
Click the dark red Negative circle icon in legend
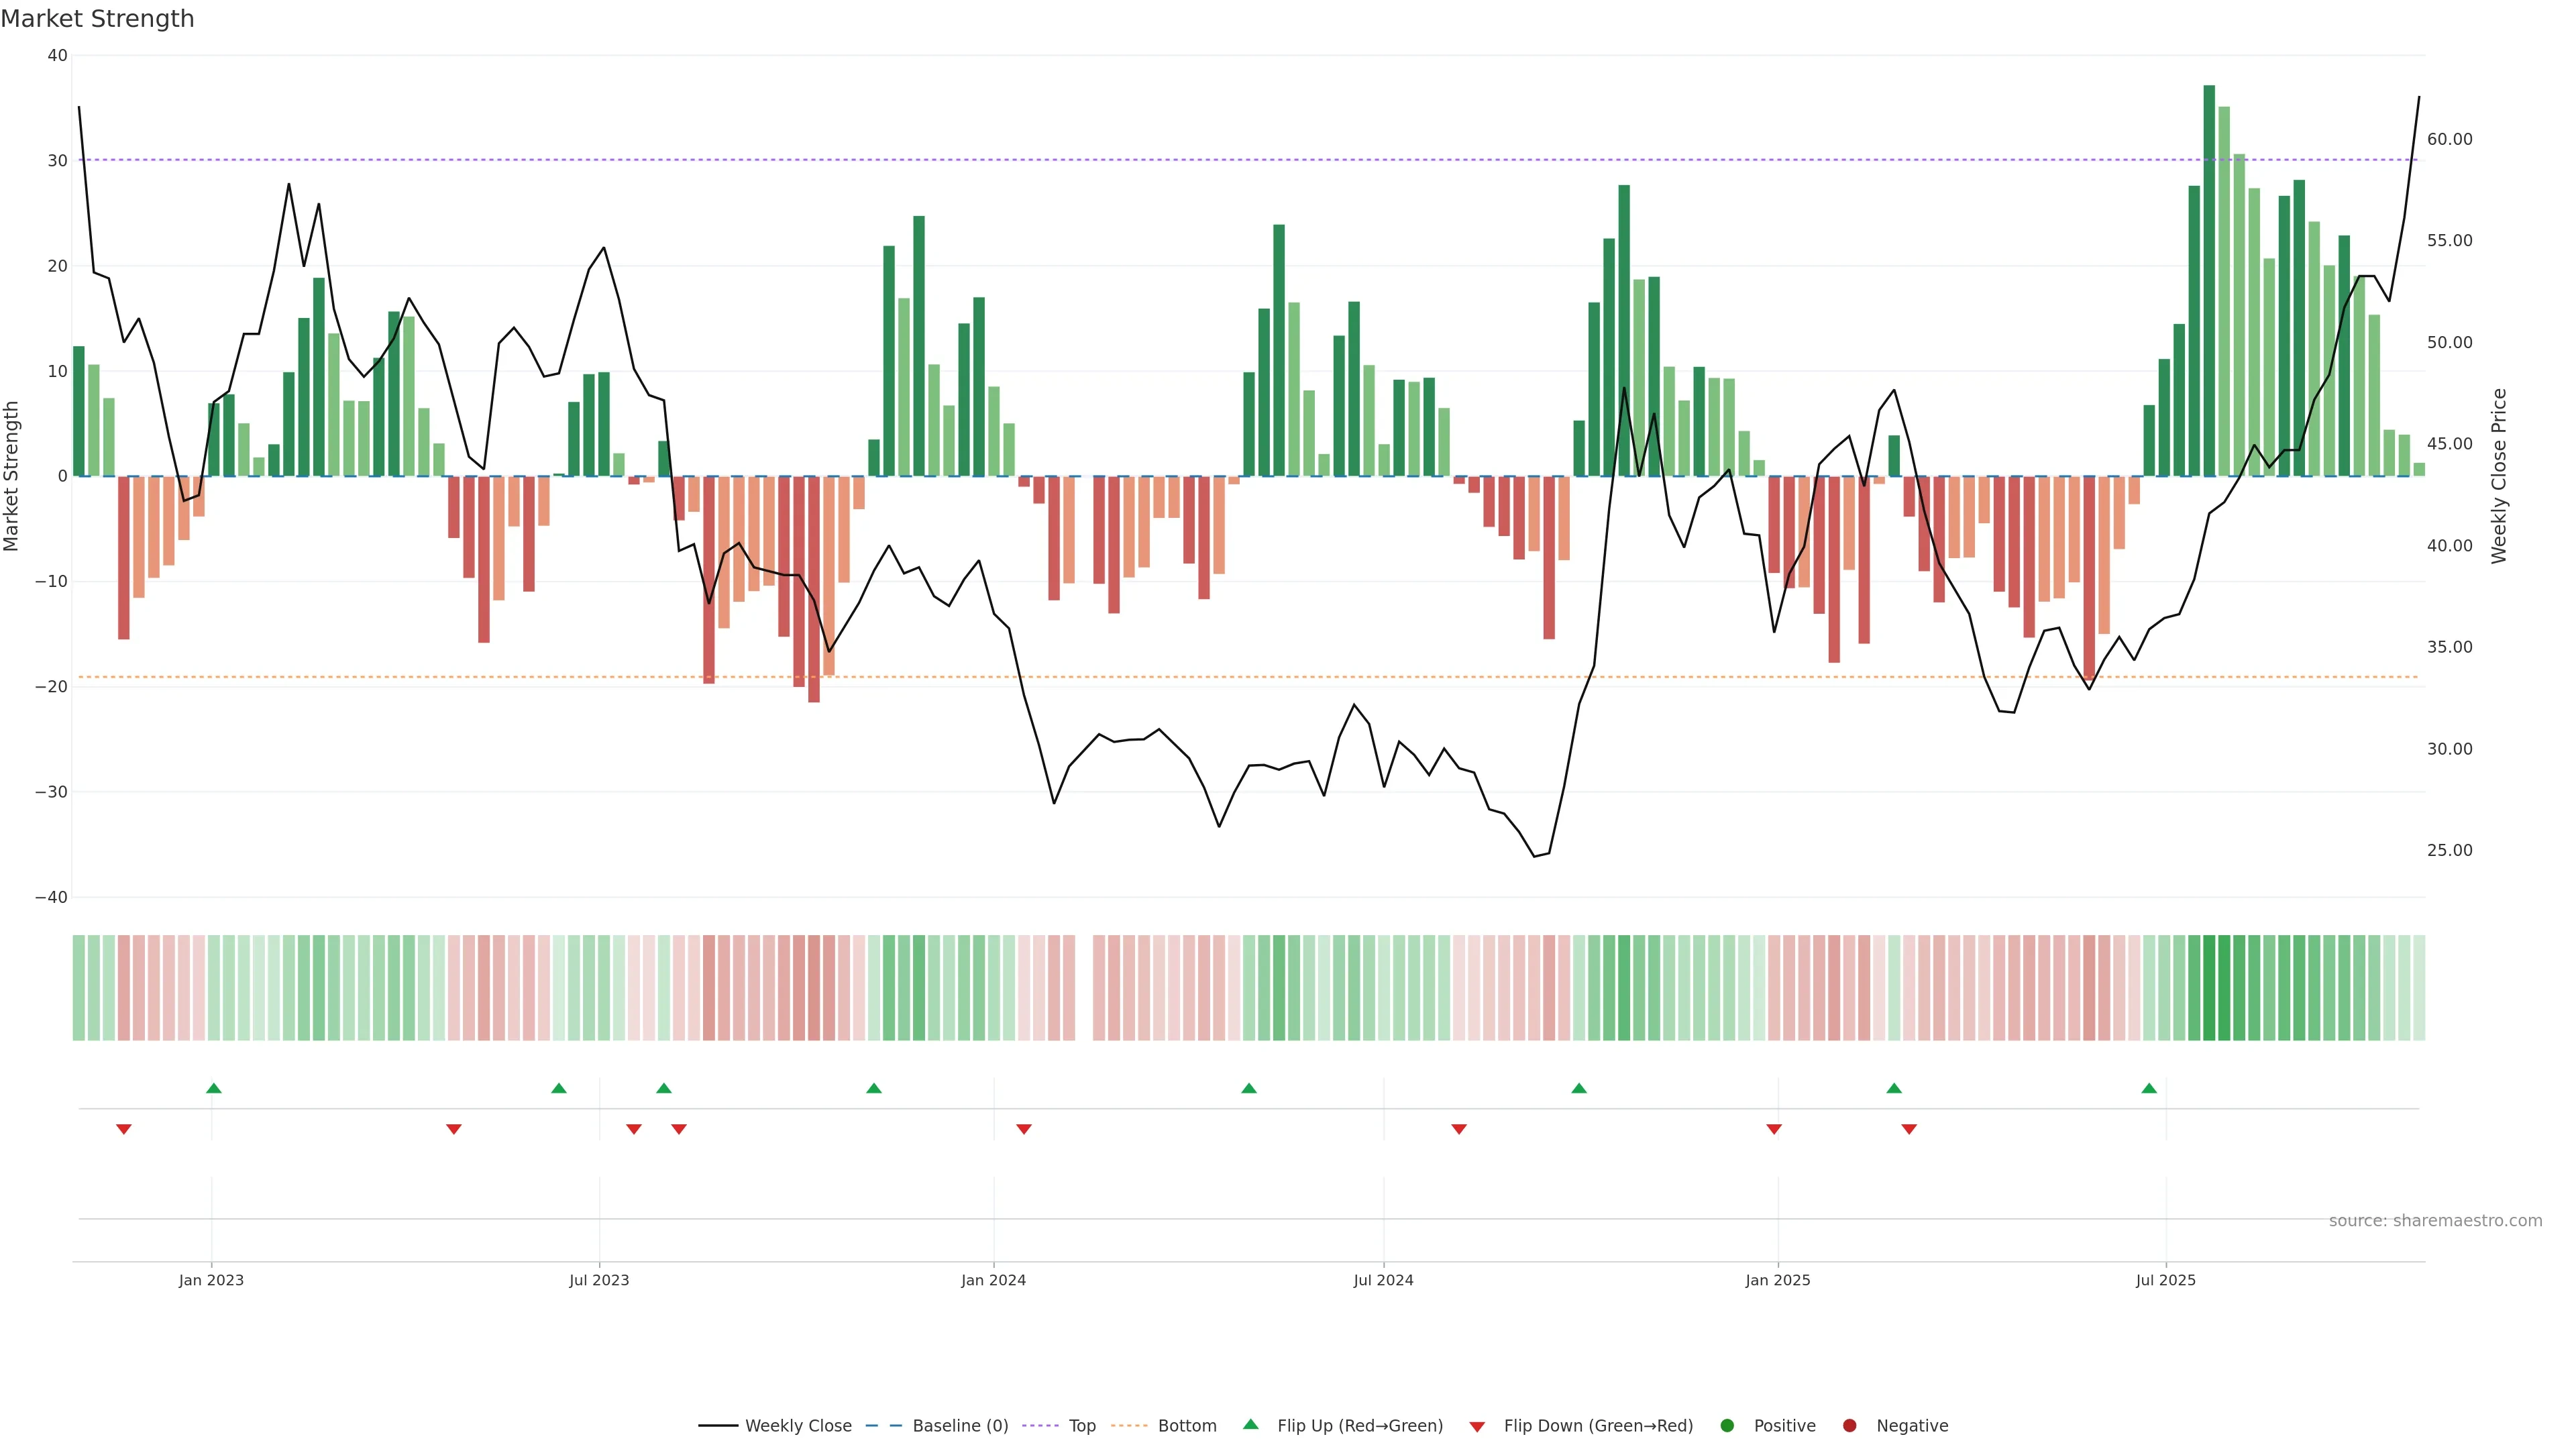(x=1849, y=1426)
